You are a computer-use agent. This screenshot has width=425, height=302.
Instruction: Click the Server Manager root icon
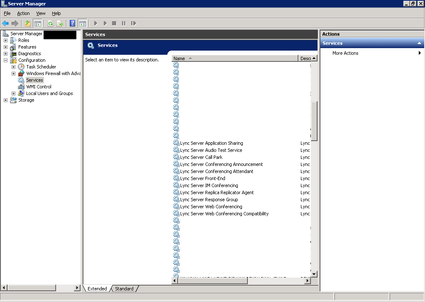tap(5, 34)
